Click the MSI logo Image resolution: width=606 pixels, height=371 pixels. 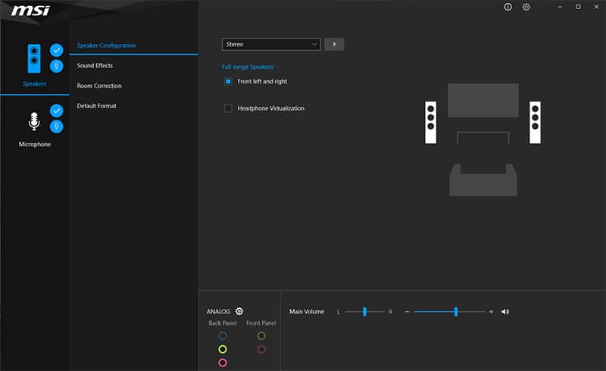click(30, 11)
